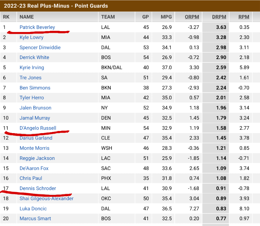Click ORPM value -3.27 for Beverley
The height and width of the screenshot is (226, 260).
[x=193, y=27]
